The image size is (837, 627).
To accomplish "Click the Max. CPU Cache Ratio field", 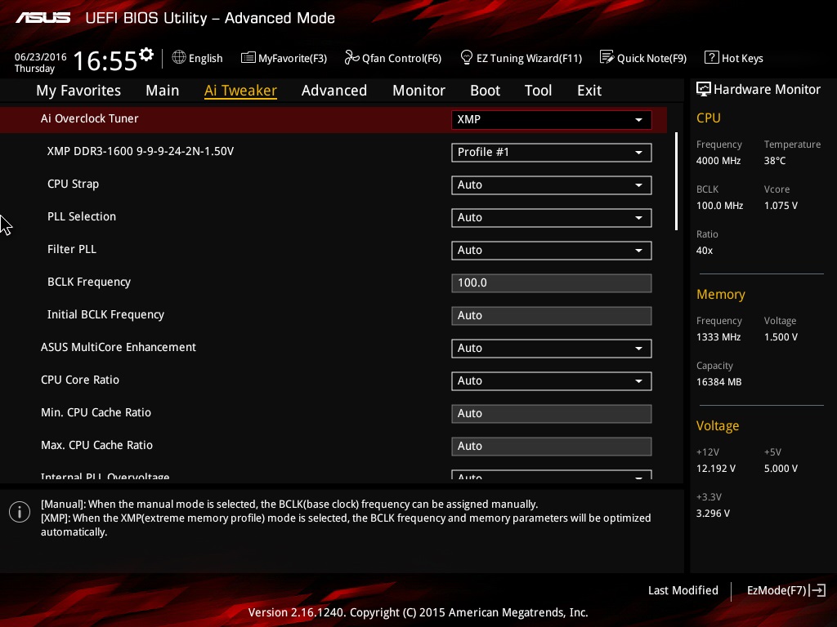I will 552,447.
